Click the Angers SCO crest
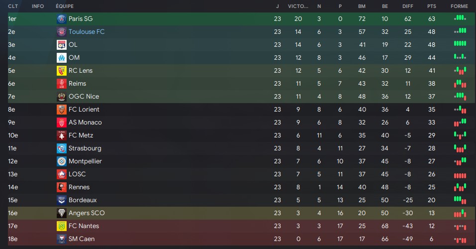Viewport: 476px width, 249px height. [x=62, y=213]
